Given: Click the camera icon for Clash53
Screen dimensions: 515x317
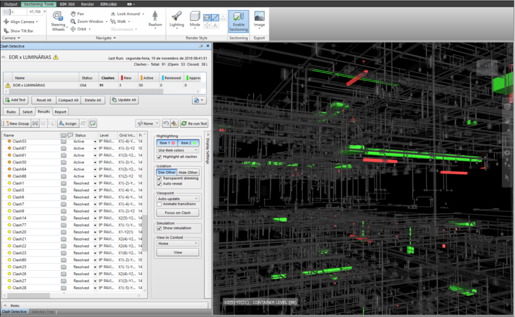Looking at the screenshot, I should [63, 141].
